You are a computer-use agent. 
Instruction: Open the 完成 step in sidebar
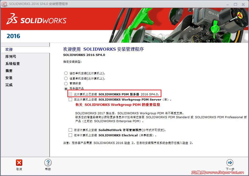pyautogui.click(x=9, y=85)
